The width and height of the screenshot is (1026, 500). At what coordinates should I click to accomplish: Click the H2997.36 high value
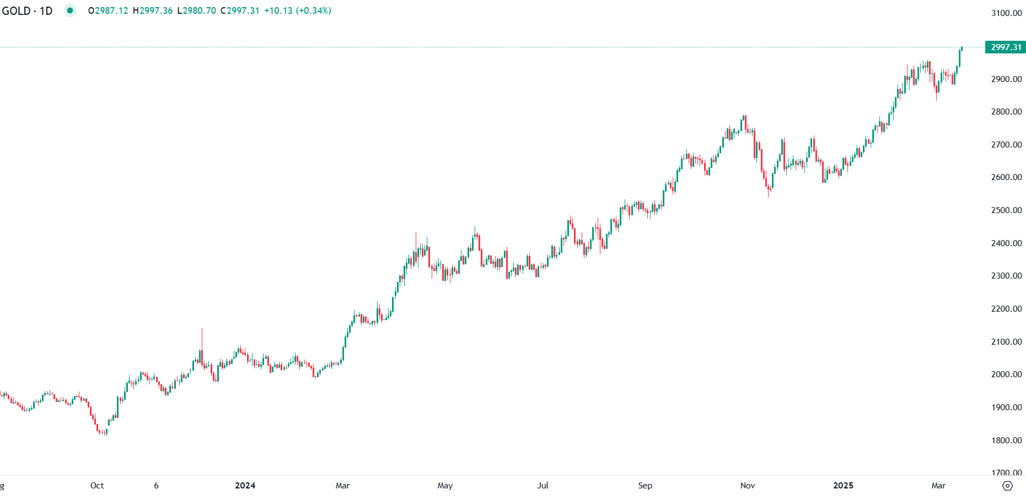(153, 11)
